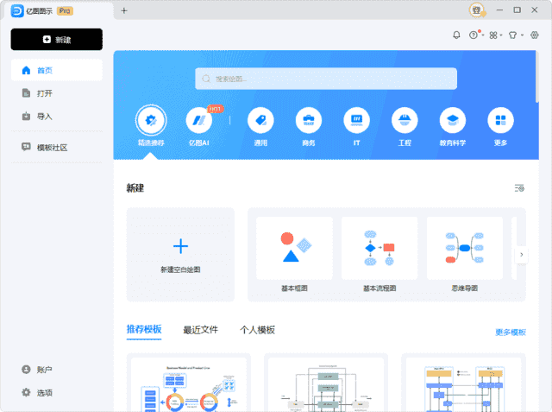
Task: Switch to the 最近文件 tab
Action: tap(200, 330)
